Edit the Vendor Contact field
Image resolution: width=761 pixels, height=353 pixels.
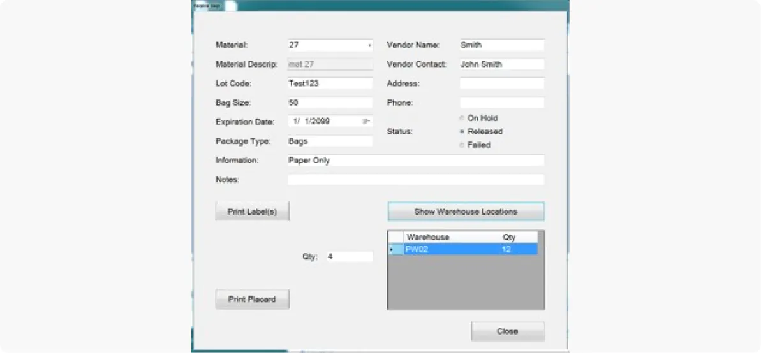pyautogui.click(x=501, y=64)
